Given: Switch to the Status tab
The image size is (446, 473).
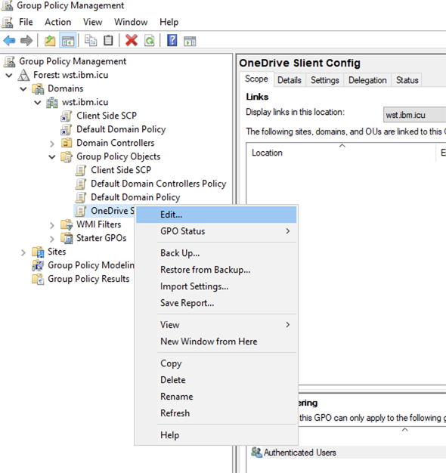Looking at the screenshot, I should click(407, 80).
